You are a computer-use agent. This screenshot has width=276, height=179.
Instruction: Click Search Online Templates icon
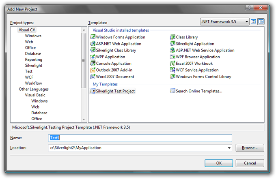pos(172,91)
